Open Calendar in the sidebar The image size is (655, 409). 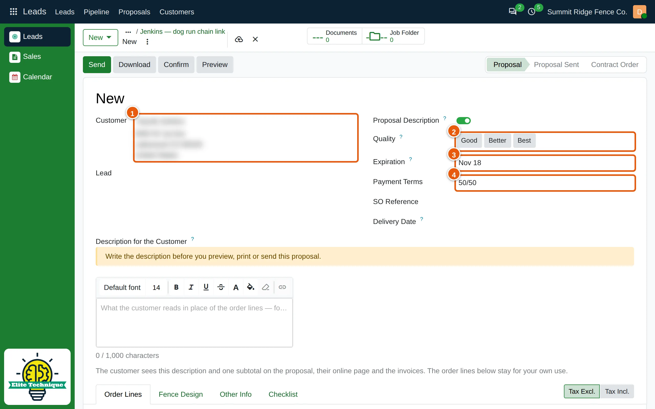click(x=37, y=77)
